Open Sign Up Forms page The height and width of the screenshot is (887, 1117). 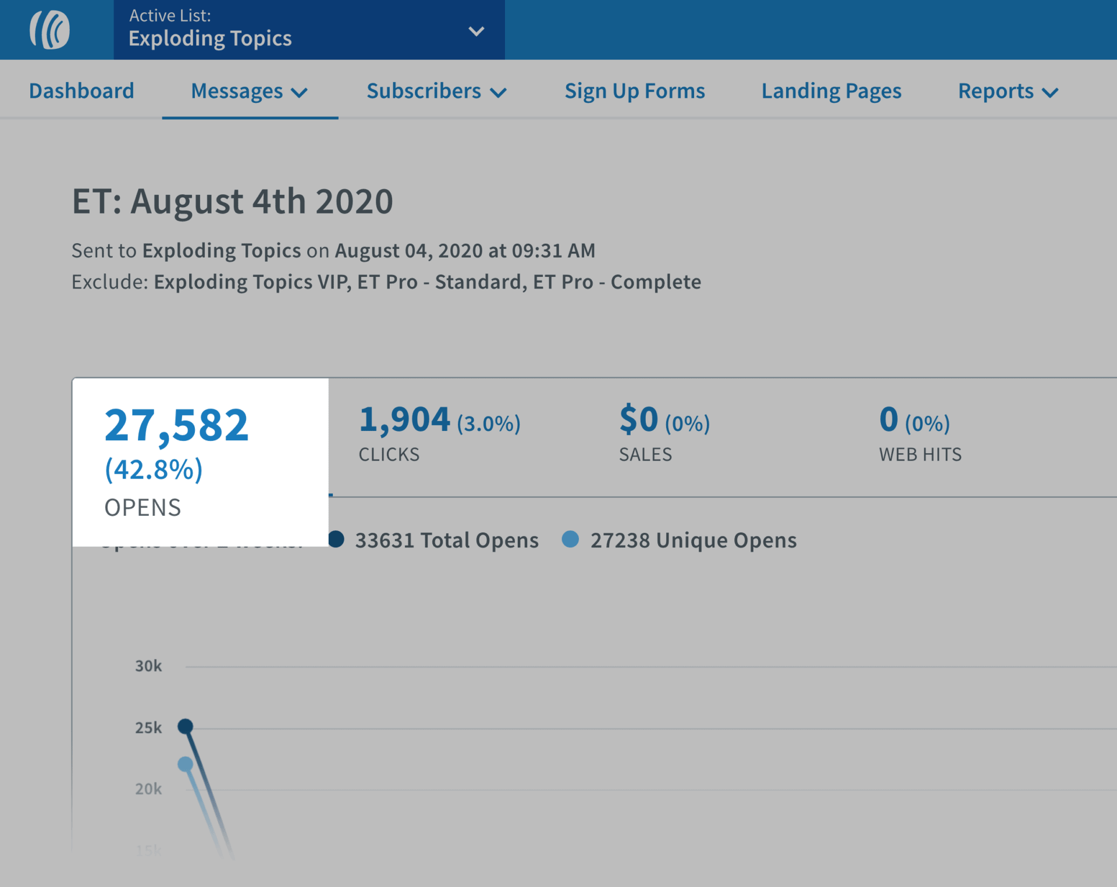click(635, 91)
